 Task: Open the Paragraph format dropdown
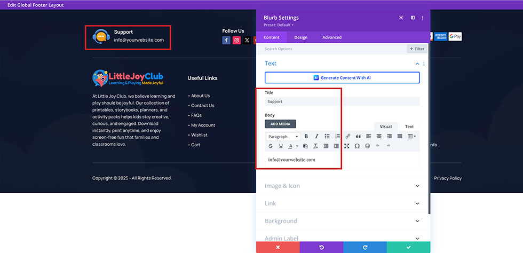(283, 137)
